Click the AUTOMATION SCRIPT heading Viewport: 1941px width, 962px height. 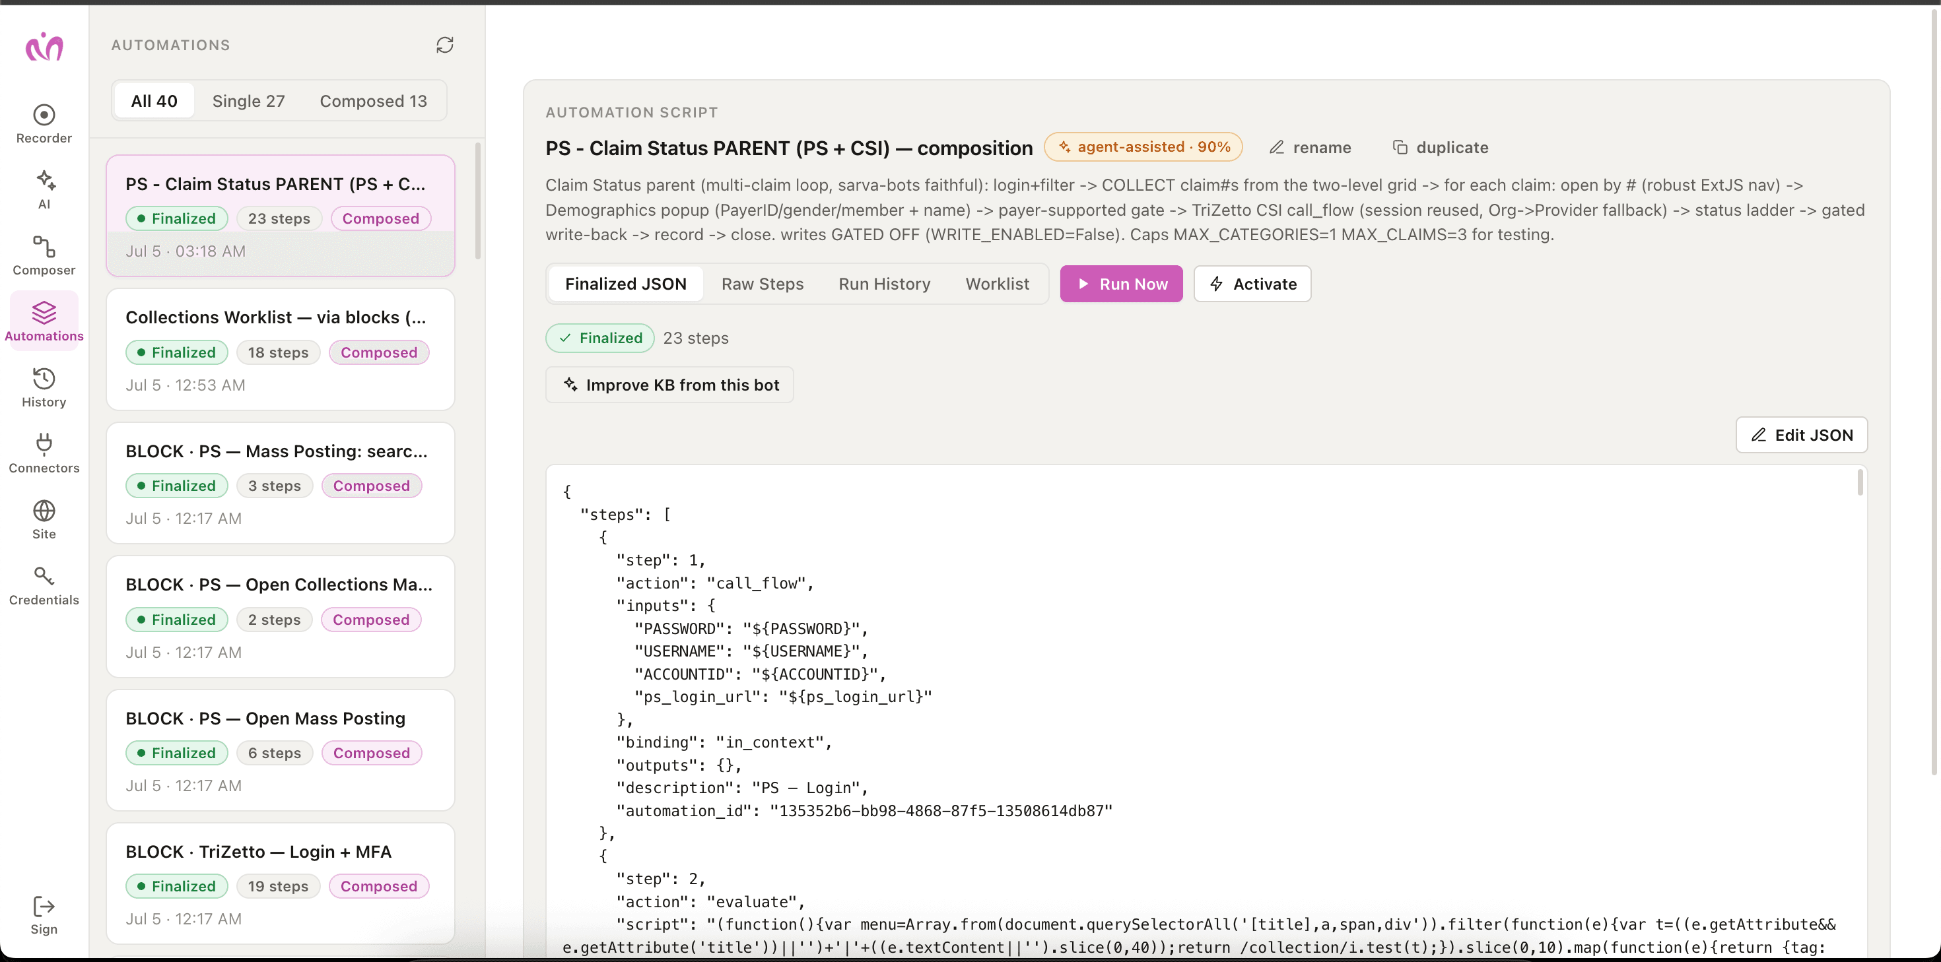631,112
